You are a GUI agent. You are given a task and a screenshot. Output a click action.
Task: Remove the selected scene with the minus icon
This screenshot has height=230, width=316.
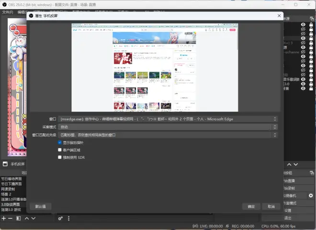coord(11,219)
